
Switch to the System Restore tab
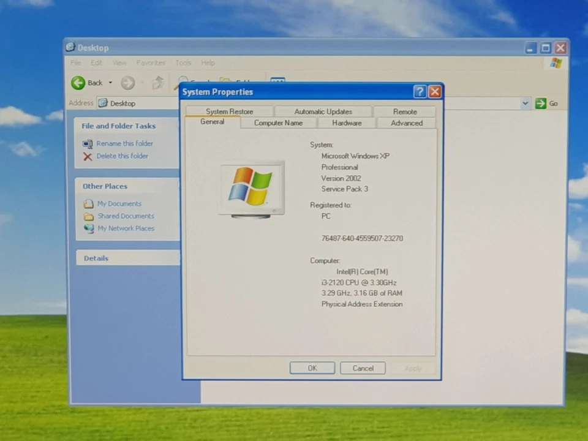pos(230,111)
